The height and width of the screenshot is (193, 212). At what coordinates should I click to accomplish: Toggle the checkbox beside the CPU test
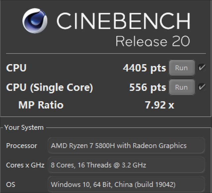point(201,68)
